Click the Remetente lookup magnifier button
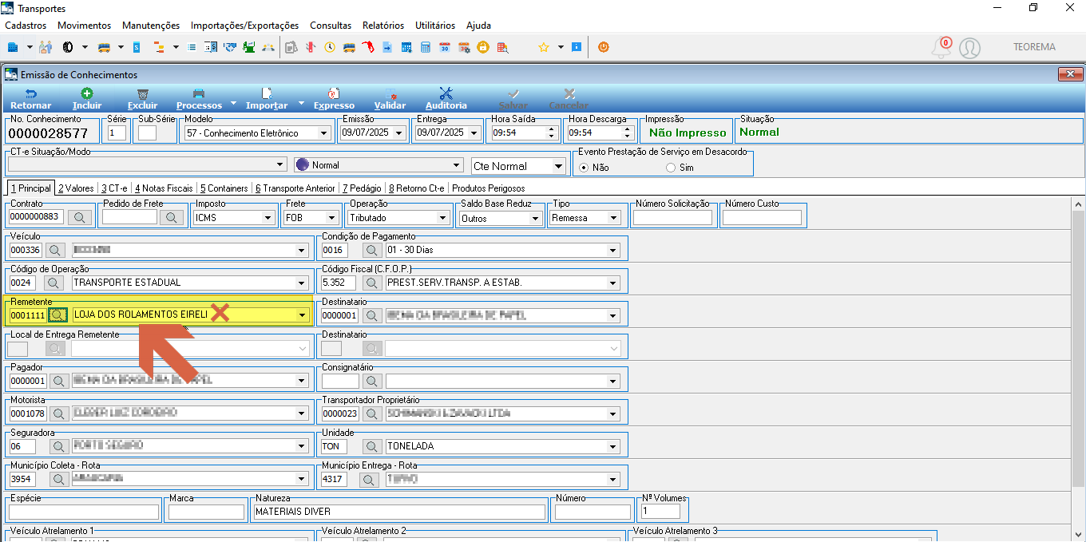The height and width of the screenshot is (542, 1086). pyautogui.click(x=59, y=315)
